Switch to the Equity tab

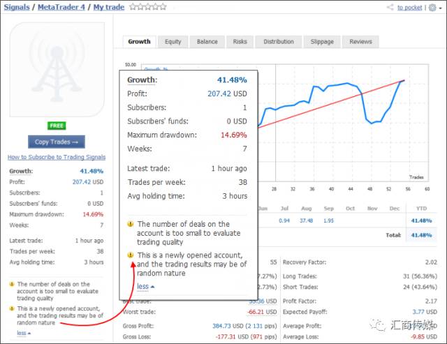(173, 42)
